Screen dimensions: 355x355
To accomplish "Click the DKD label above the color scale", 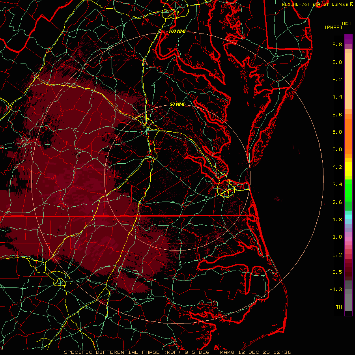I will pyautogui.click(x=346, y=24).
